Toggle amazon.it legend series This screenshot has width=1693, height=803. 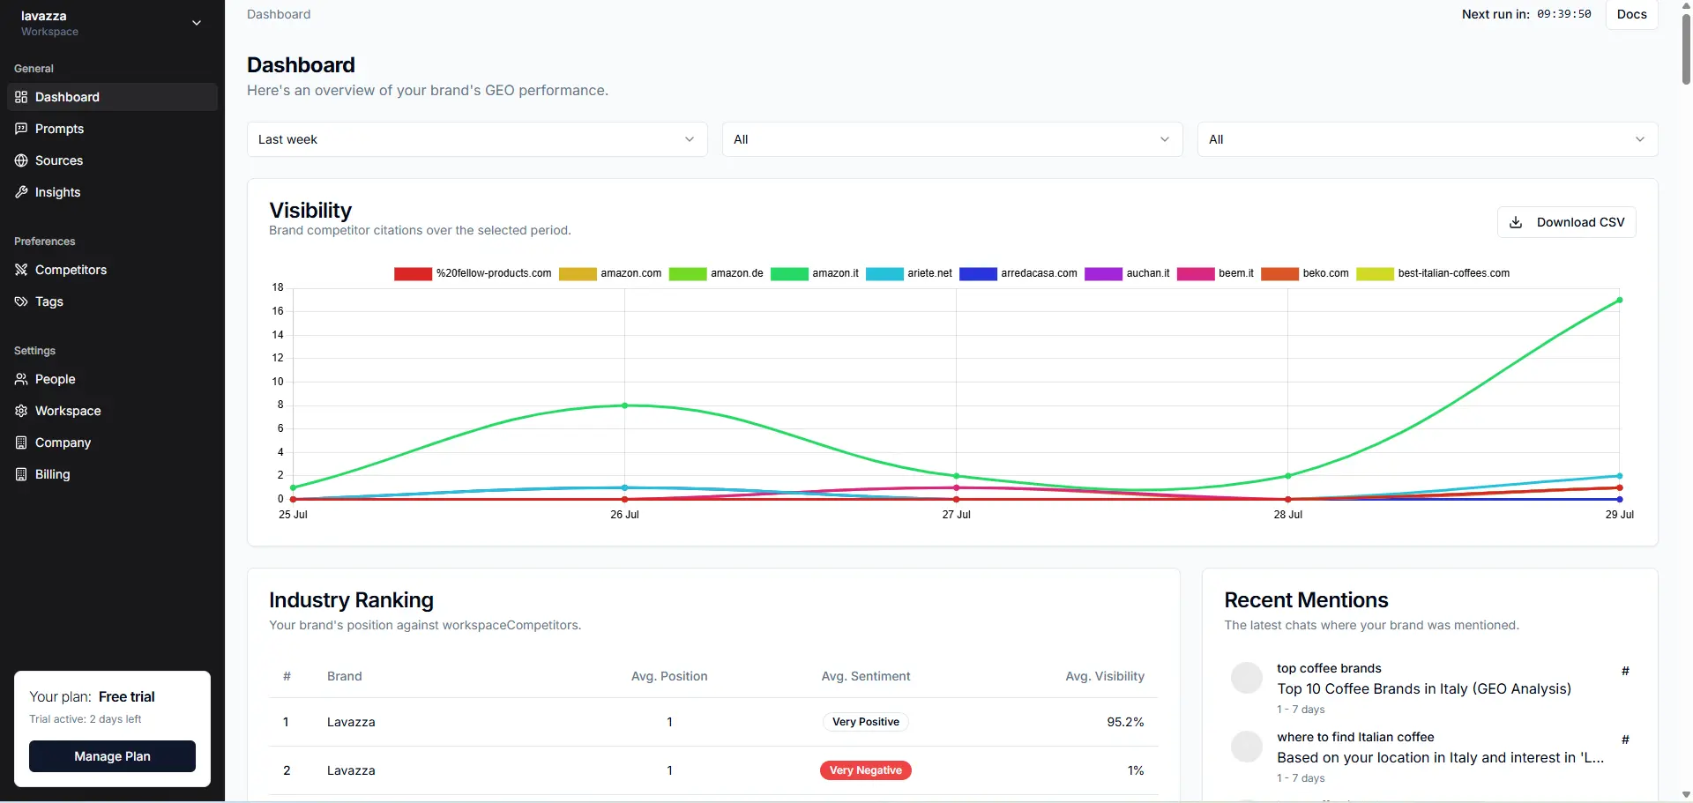point(815,273)
